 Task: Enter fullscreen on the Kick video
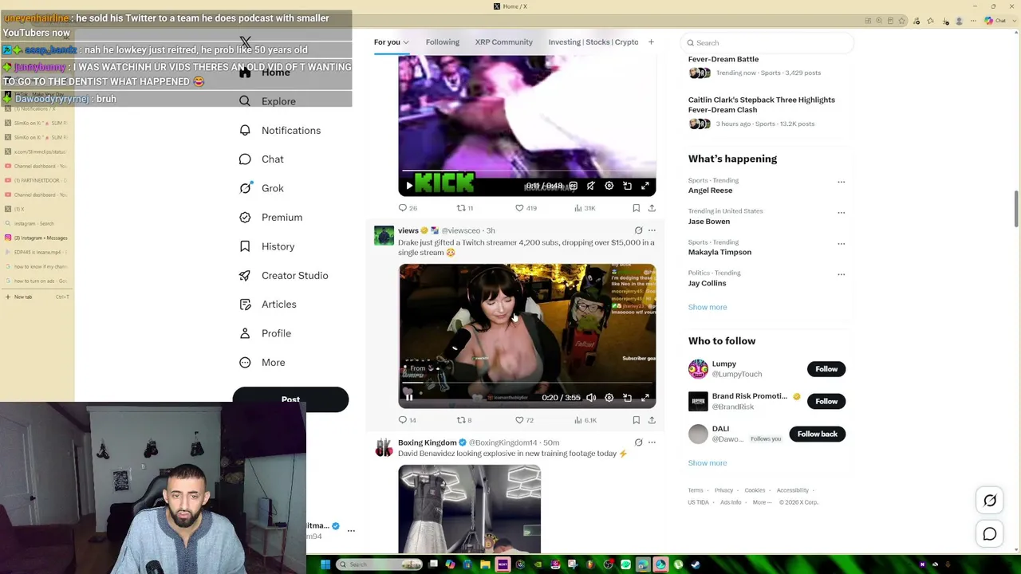pyautogui.click(x=645, y=186)
